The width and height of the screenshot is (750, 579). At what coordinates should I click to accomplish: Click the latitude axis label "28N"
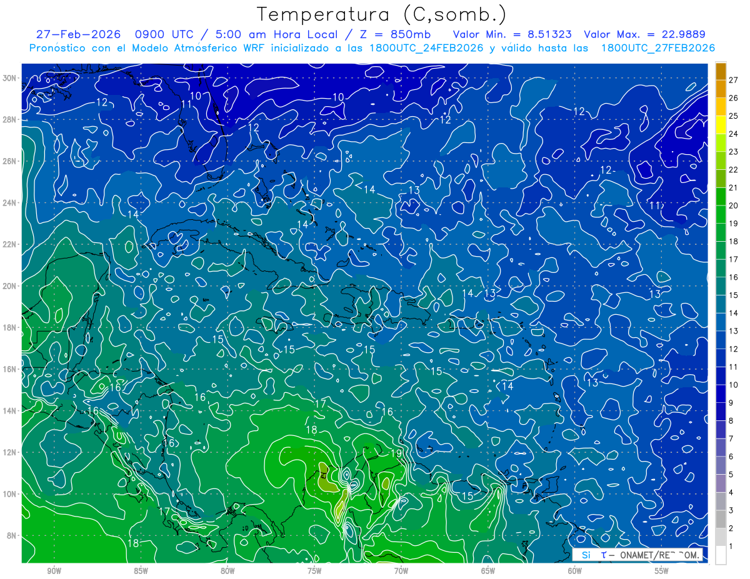tap(9, 119)
